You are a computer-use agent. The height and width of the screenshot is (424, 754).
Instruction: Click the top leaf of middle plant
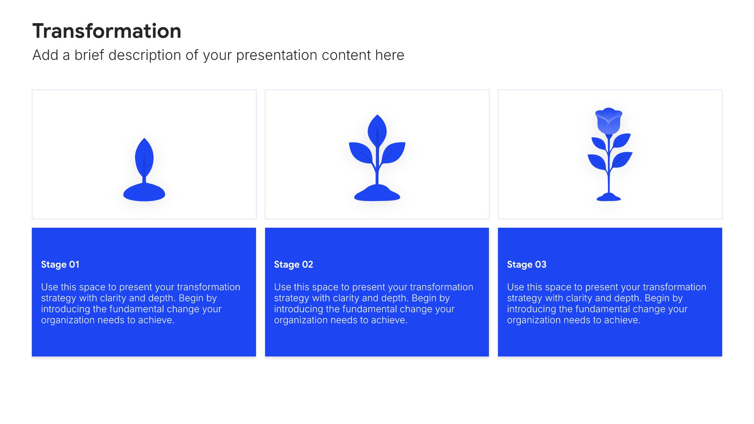pos(377,131)
